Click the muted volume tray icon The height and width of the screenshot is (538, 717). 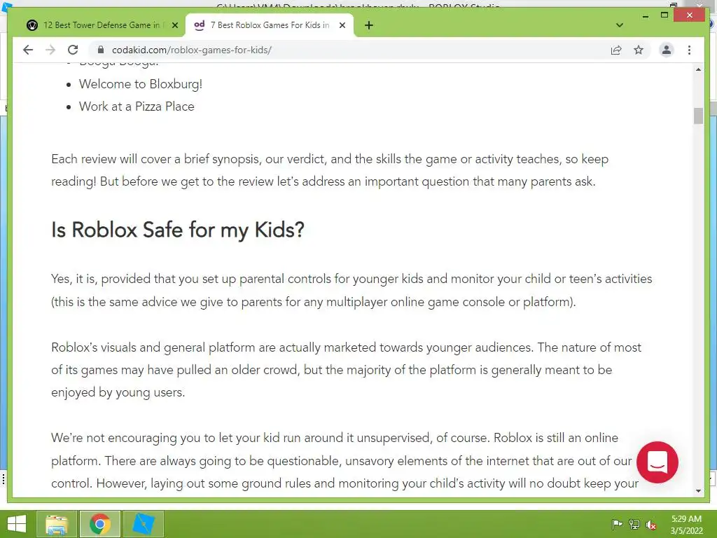(651, 524)
